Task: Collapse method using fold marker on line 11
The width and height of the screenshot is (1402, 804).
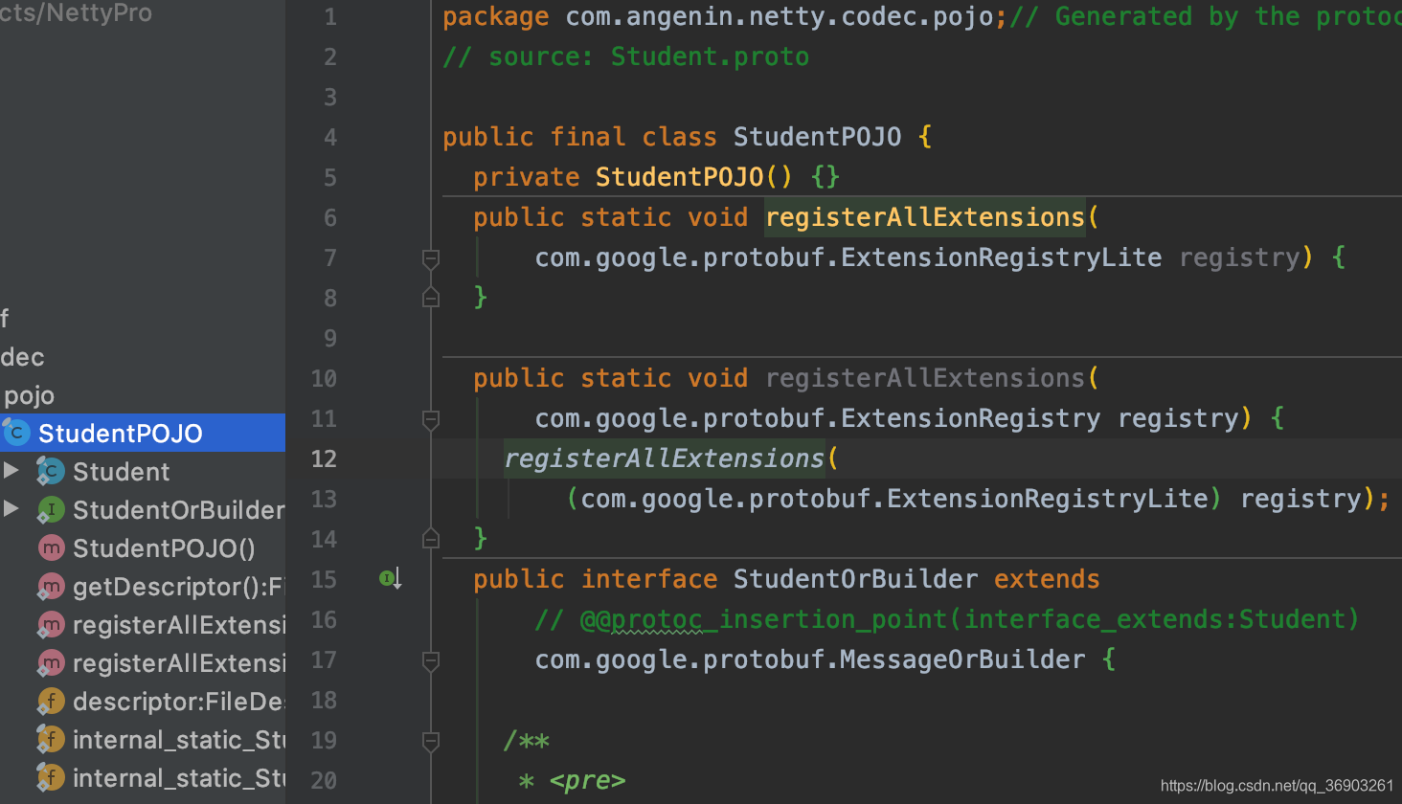Action: pos(431,419)
